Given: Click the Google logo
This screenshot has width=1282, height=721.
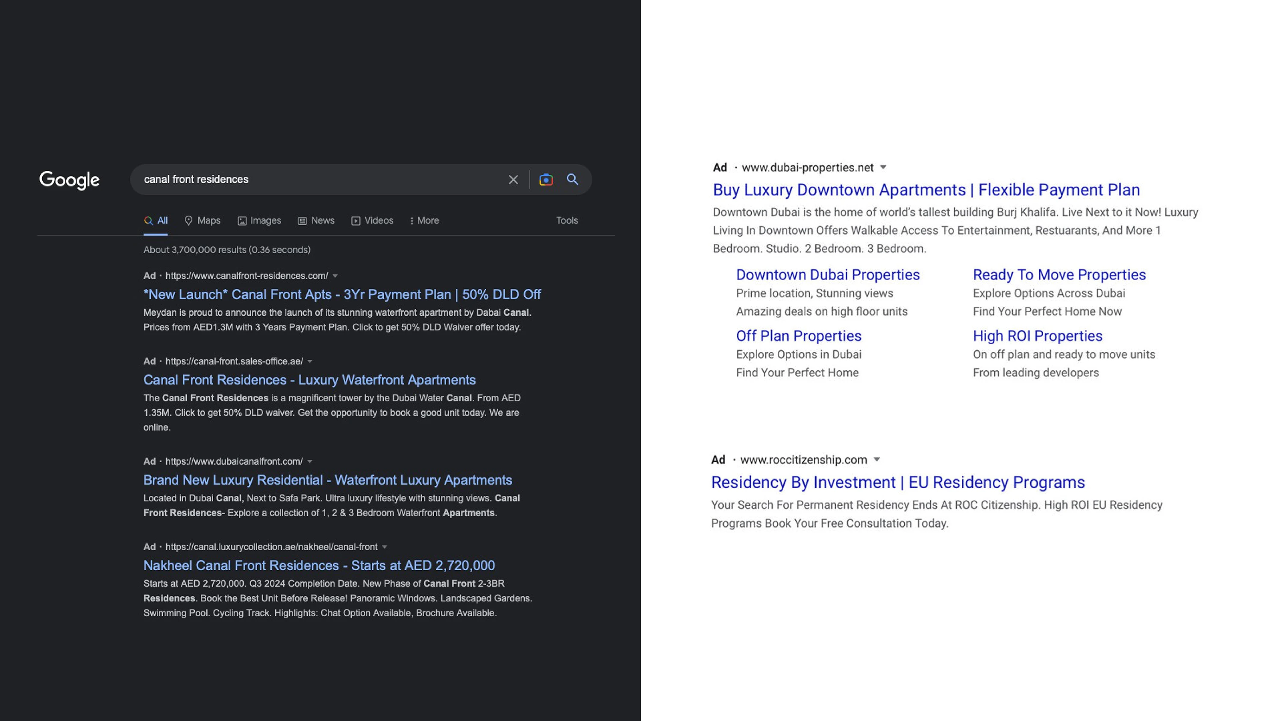Looking at the screenshot, I should click(x=69, y=180).
